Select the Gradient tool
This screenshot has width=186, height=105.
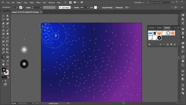(x=8, y=49)
